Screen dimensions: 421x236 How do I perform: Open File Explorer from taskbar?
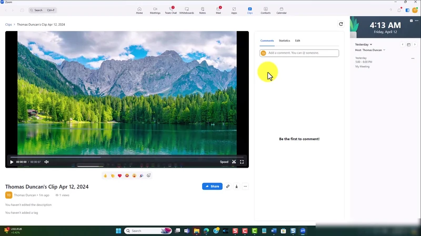point(196,231)
